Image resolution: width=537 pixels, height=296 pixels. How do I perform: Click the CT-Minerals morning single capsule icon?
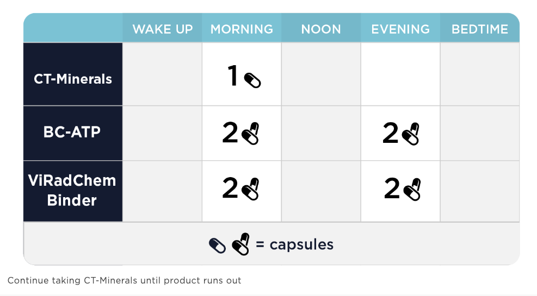pos(252,81)
